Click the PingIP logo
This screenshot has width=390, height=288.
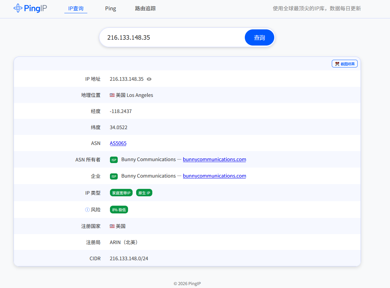coord(30,8)
